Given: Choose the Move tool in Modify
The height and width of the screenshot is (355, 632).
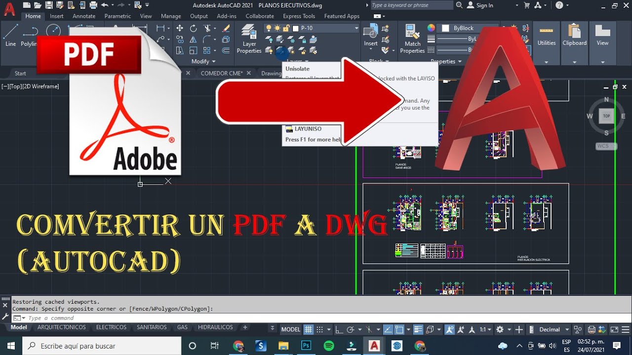Looking at the screenshot, I should coord(180,29).
